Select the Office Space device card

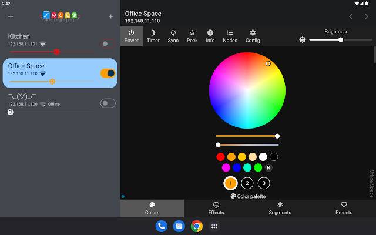[60, 73]
